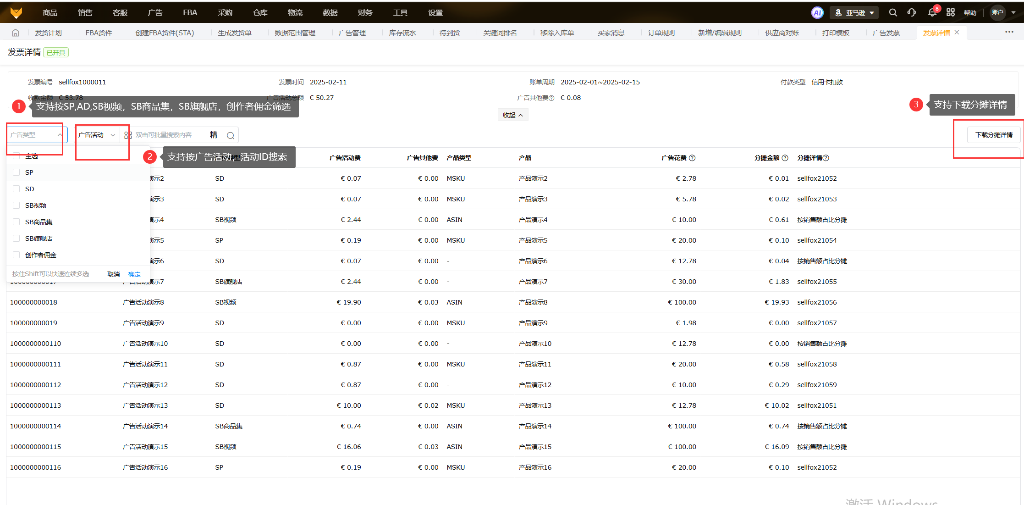
Task: Click the search button in filter bar
Action: (x=231, y=135)
